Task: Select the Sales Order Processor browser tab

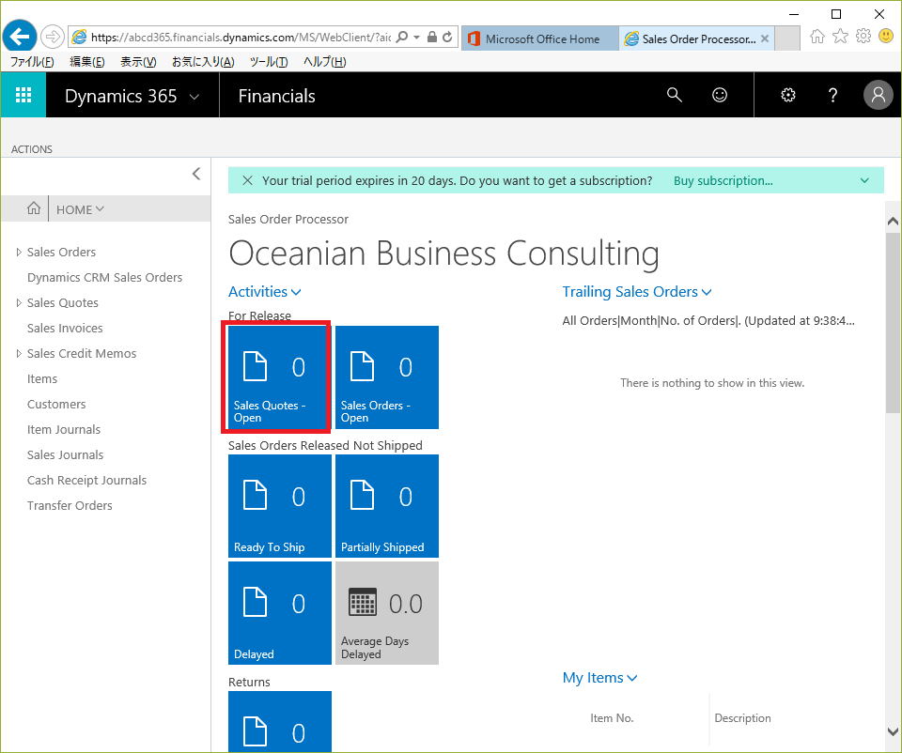Action: tap(696, 38)
